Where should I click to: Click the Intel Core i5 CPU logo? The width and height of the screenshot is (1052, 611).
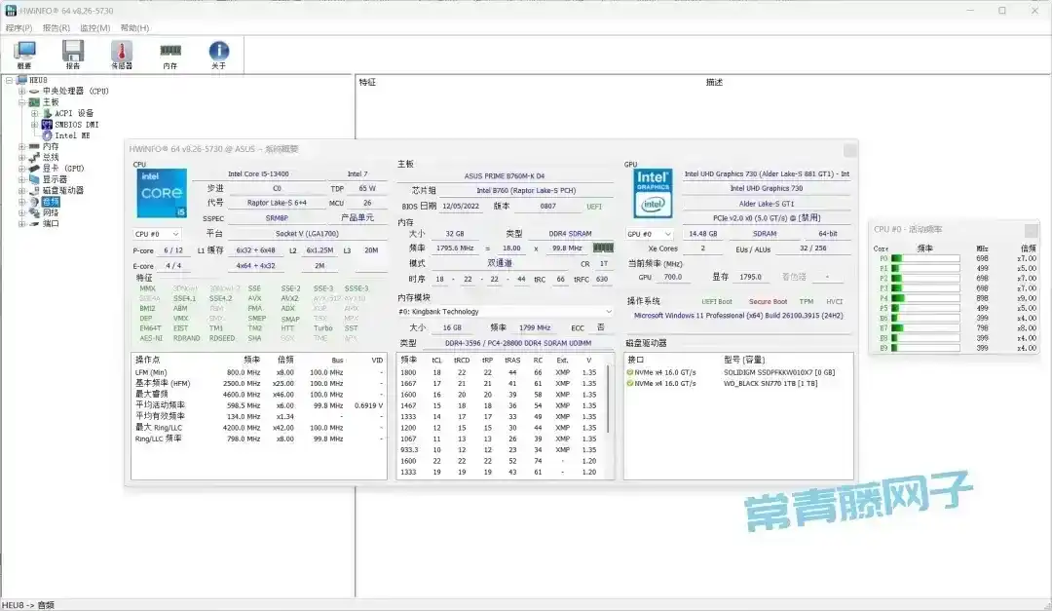[x=162, y=193]
